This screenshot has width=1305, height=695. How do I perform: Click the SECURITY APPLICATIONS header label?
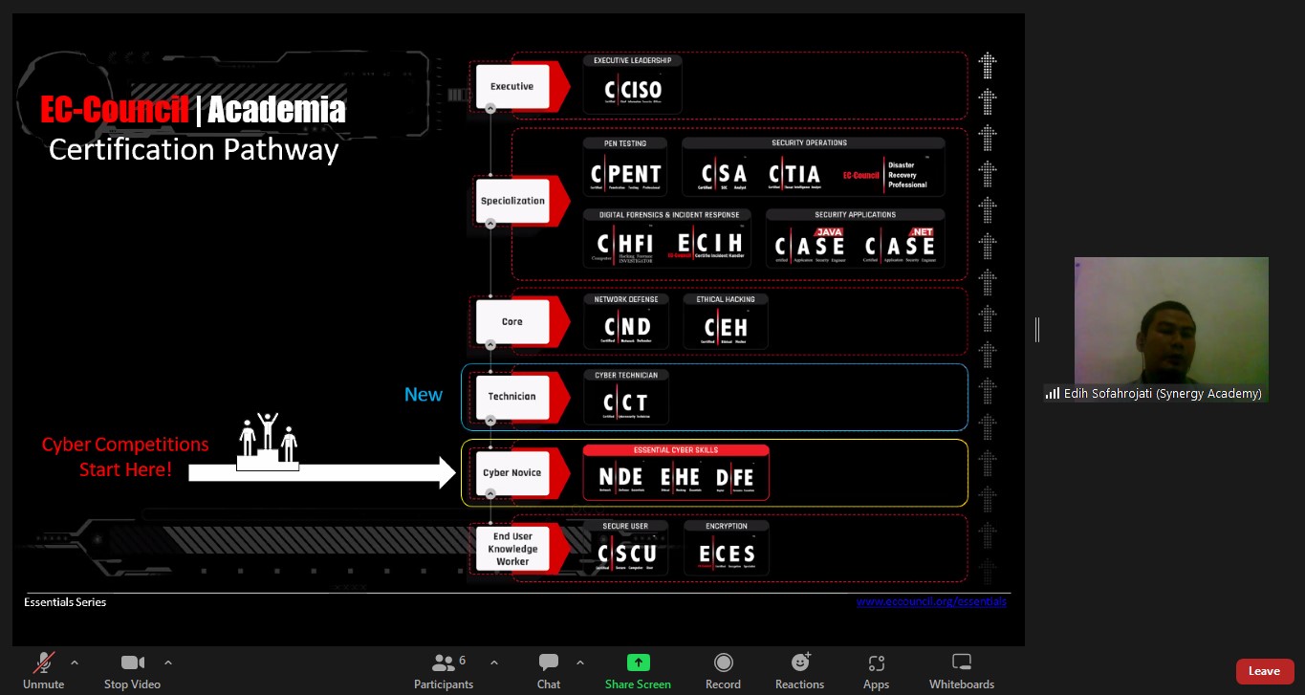click(855, 215)
